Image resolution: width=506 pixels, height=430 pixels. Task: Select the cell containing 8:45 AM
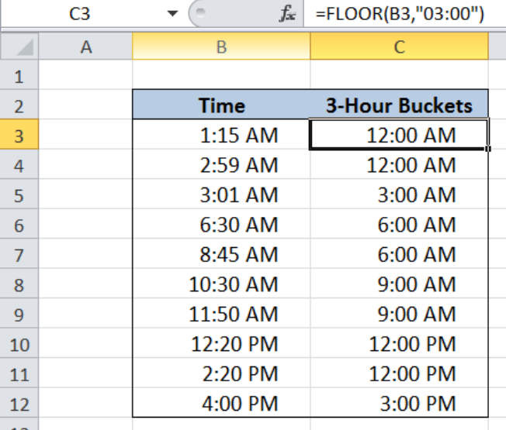pyautogui.click(x=221, y=254)
